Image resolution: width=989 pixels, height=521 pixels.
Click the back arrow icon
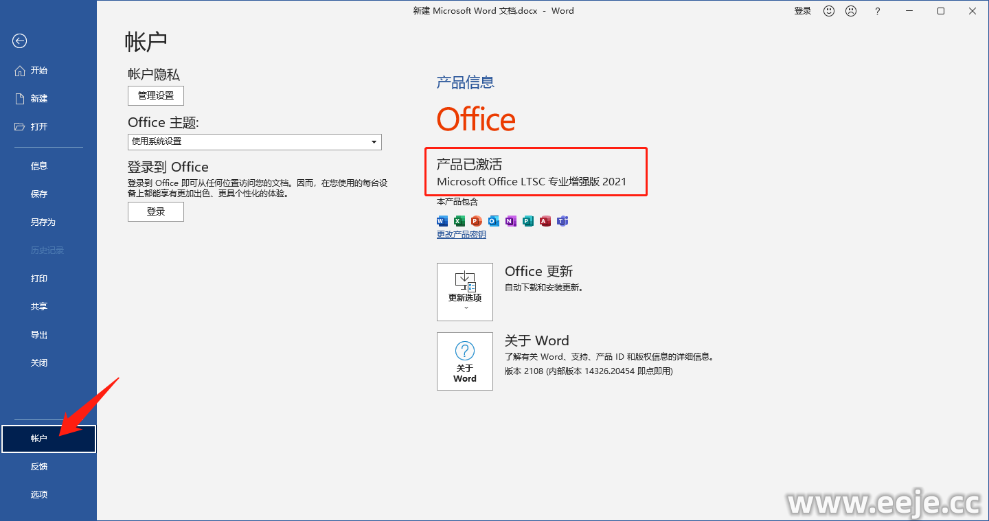(x=19, y=41)
